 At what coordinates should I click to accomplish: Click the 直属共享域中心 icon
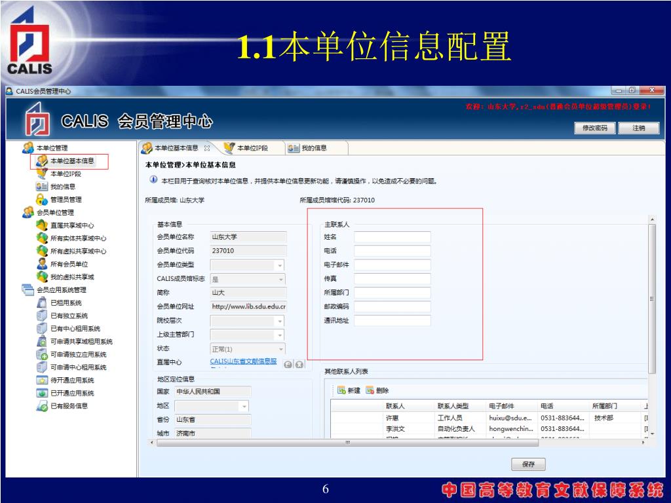click(x=41, y=225)
